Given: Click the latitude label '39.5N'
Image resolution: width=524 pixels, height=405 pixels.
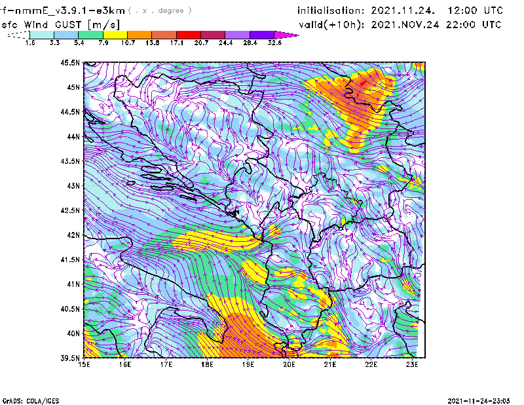Looking at the screenshot, I should [70, 358].
